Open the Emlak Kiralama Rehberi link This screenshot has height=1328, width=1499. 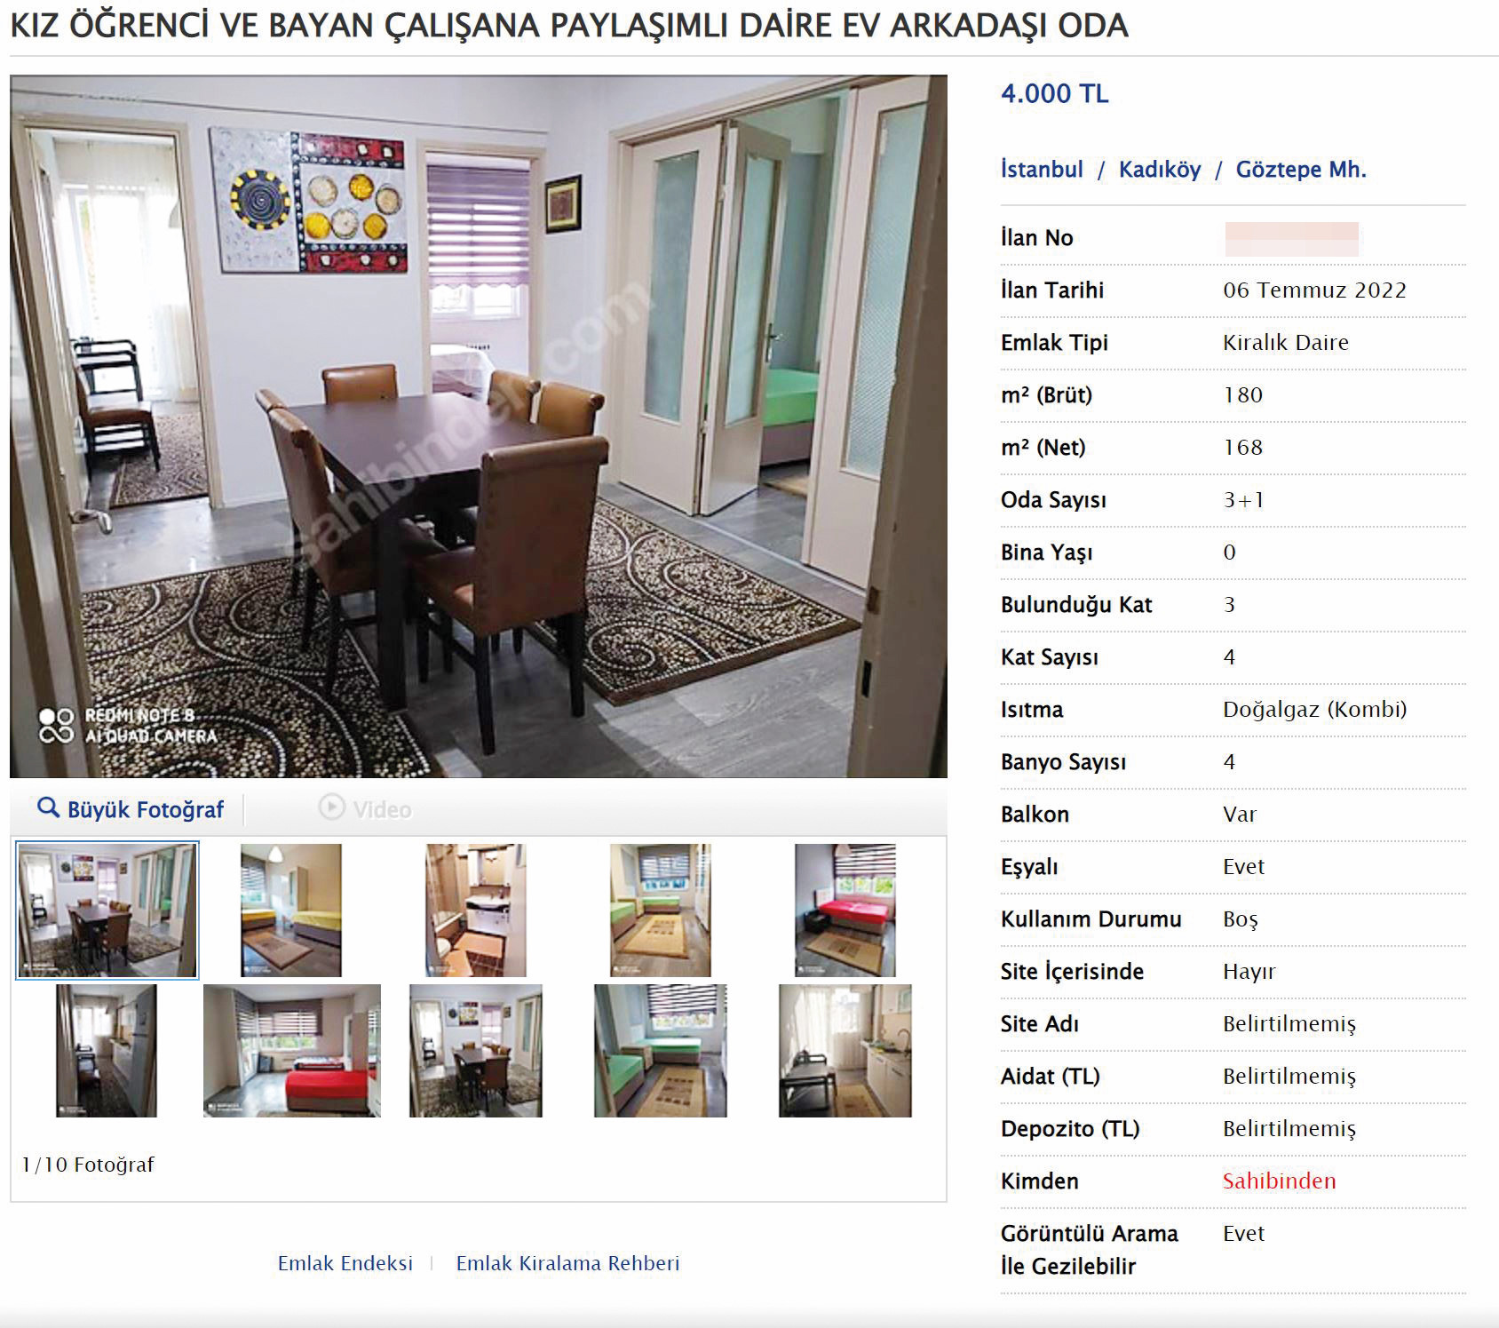click(567, 1263)
